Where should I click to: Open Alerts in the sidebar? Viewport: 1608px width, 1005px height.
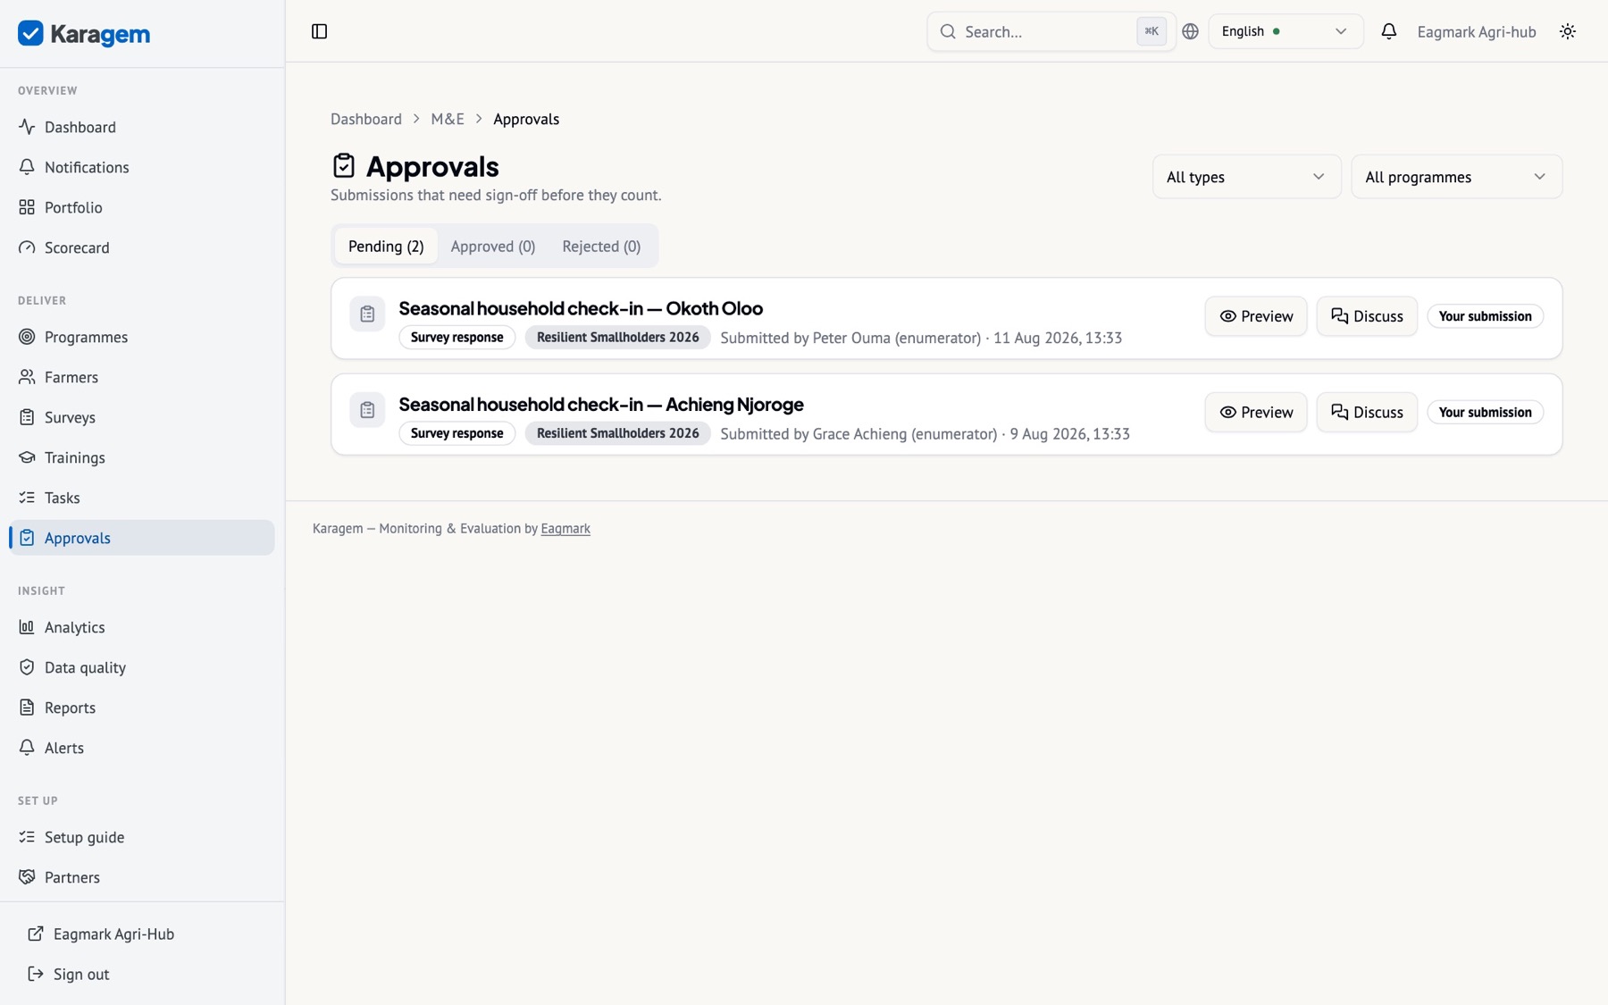142,748
